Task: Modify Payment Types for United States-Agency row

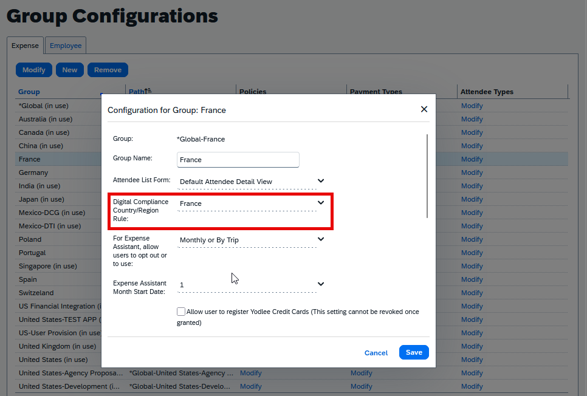Action: (x=362, y=373)
